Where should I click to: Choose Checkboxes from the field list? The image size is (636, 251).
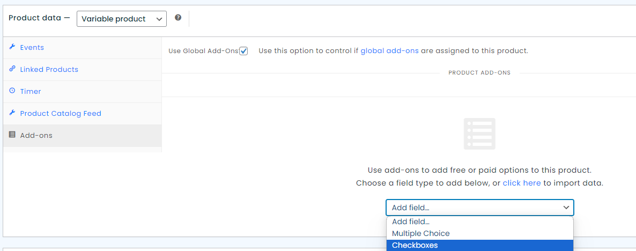[x=479, y=246]
